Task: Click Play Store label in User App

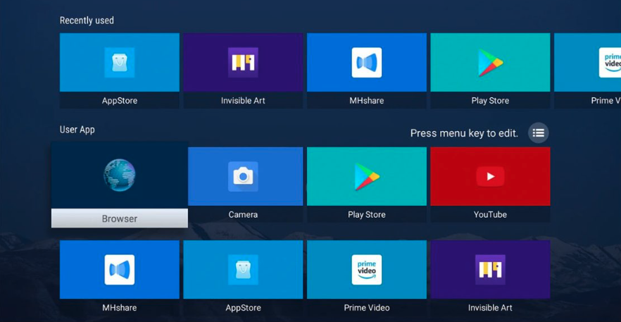Action: (x=367, y=214)
